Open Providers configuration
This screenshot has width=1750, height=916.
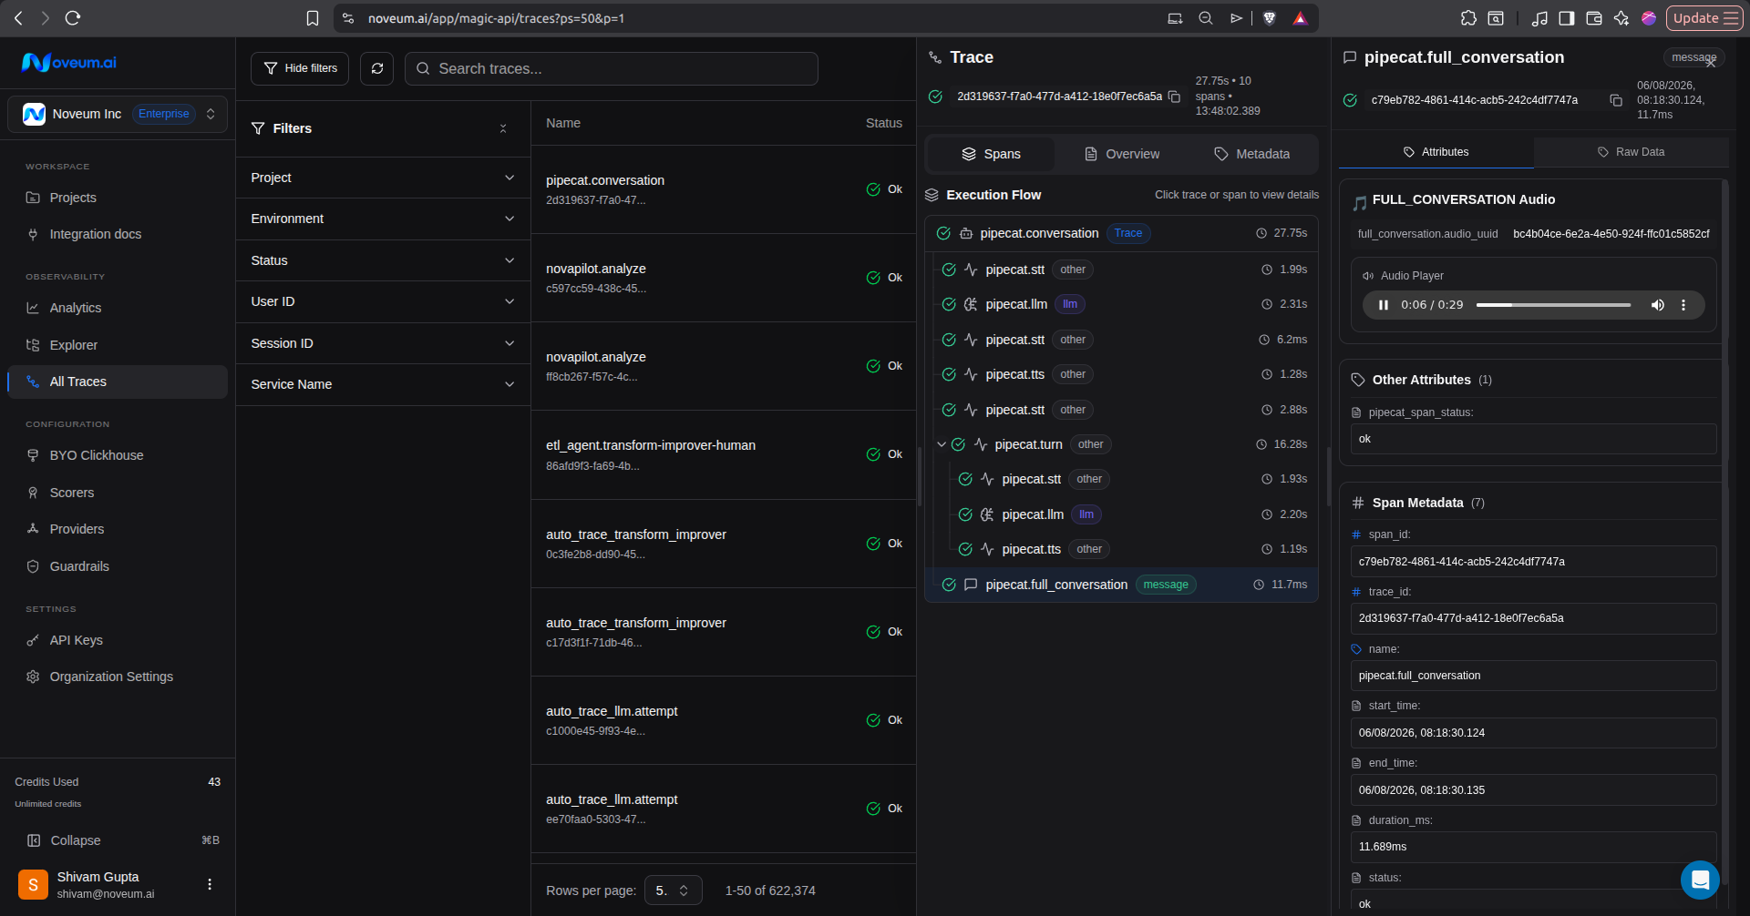click(117, 529)
